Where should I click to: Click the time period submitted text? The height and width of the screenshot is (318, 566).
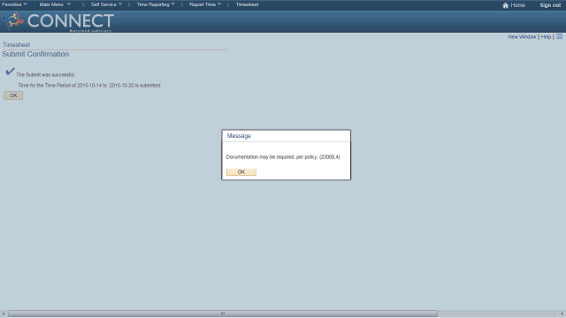click(x=89, y=86)
